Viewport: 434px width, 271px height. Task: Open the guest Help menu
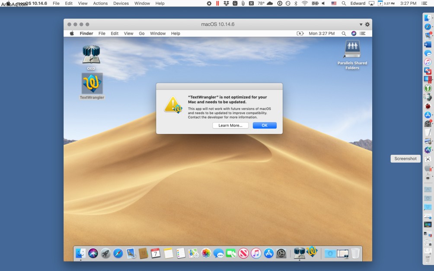pos(176,33)
